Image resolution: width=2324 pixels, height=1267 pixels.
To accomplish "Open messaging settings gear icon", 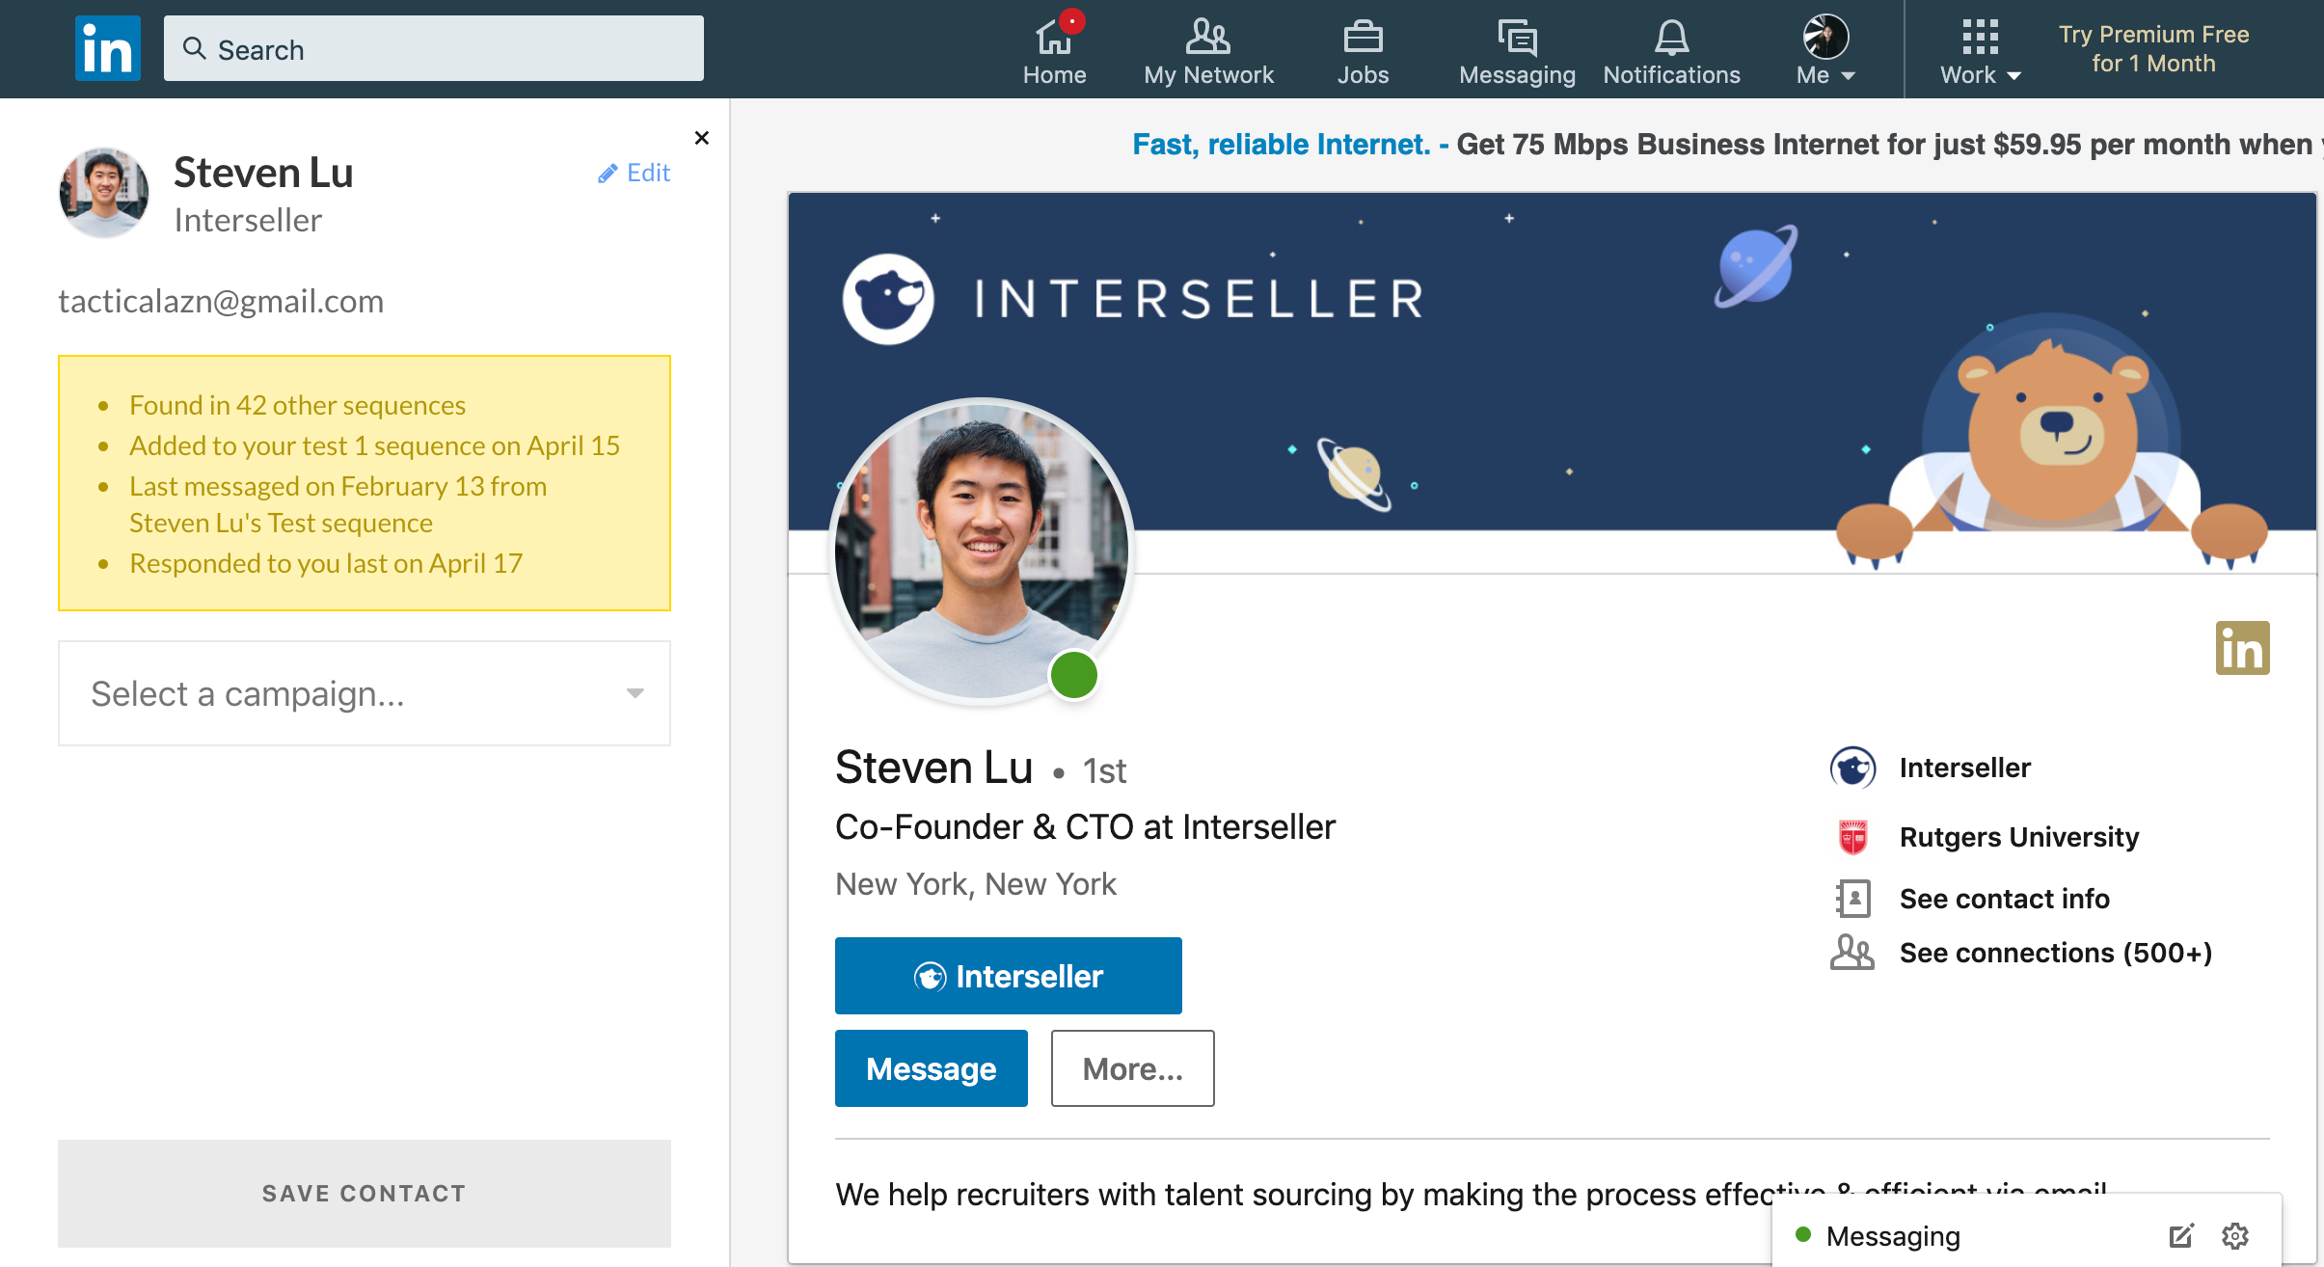I will (2234, 1236).
